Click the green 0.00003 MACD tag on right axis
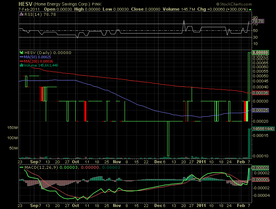The height and width of the screenshot is (209, 276). click(260, 168)
